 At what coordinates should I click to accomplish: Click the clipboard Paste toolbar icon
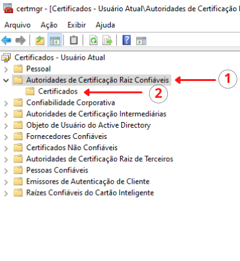point(73,40)
